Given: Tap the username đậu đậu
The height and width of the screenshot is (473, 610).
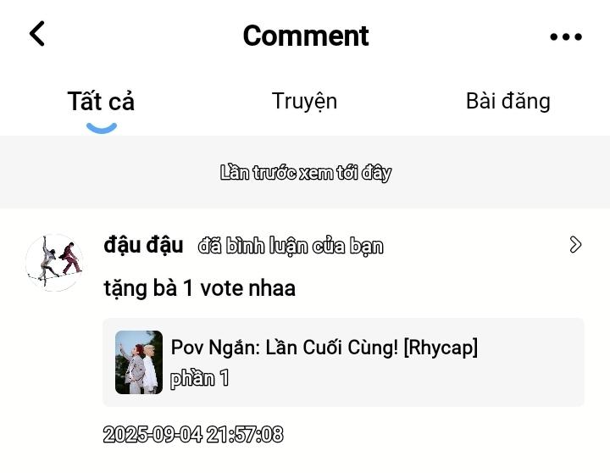Looking at the screenshot, I should [x=143, y=245].
